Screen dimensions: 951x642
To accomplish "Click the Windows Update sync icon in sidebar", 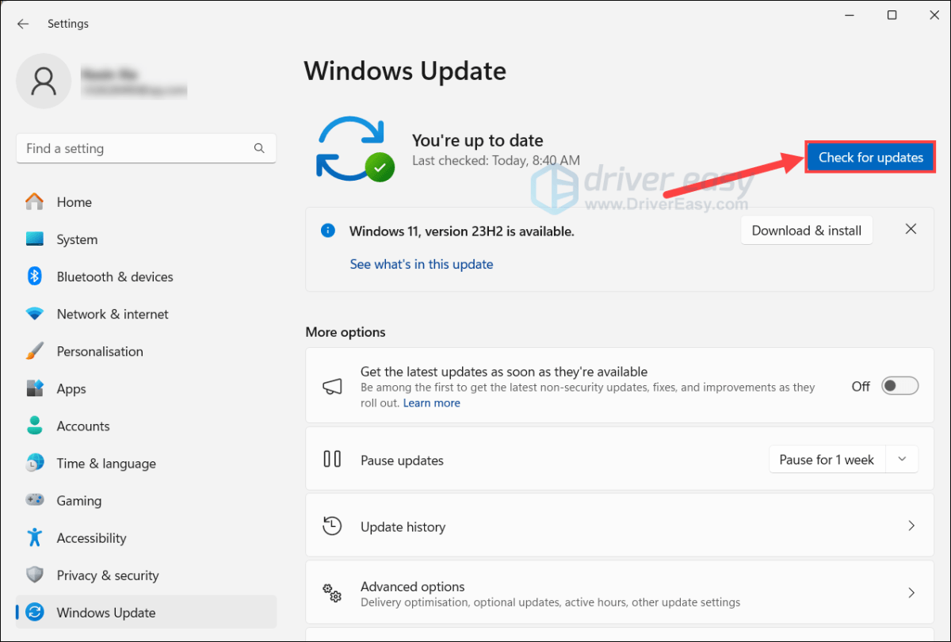I will pyautogui.click(x=35, y=612).
